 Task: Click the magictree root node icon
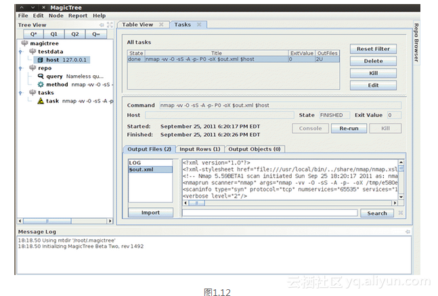pyautogui.click(x=24, y=43)
